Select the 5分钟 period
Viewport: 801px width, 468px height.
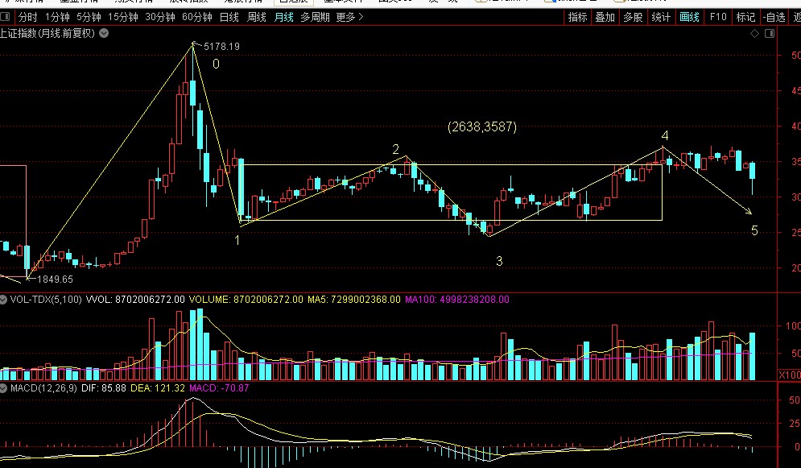[x=89, y=18]
